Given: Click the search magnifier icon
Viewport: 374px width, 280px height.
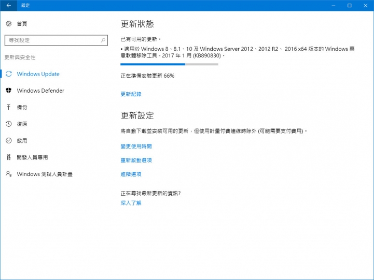Looking at the screenshot, I should [103, 40].
